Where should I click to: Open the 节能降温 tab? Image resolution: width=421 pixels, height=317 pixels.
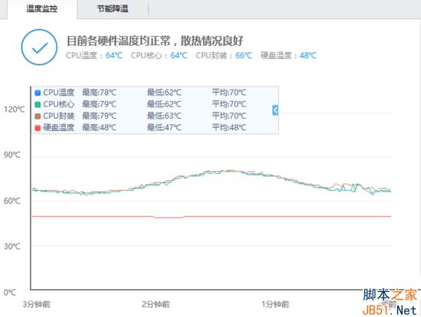pyautogui.click(x=113, y=9)
